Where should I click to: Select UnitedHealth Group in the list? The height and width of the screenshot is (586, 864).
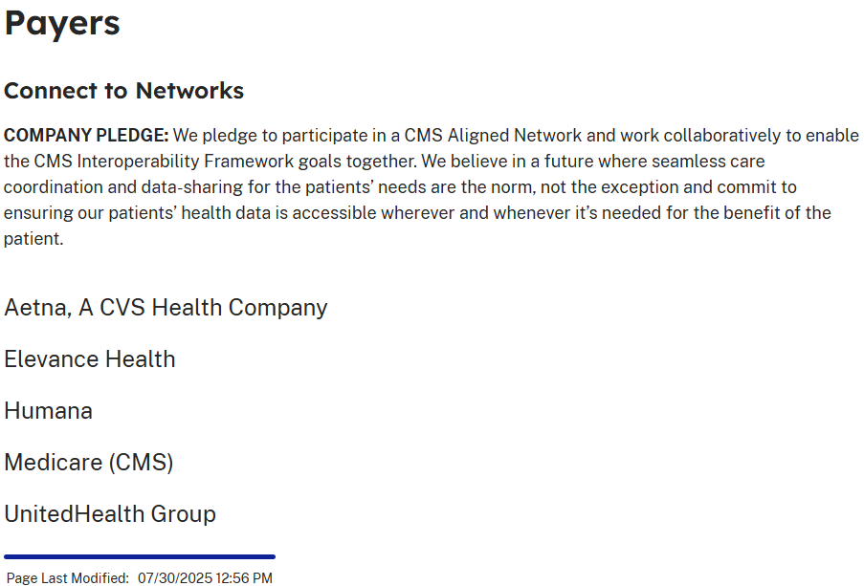pyautogui.click(x=110, y=514)
